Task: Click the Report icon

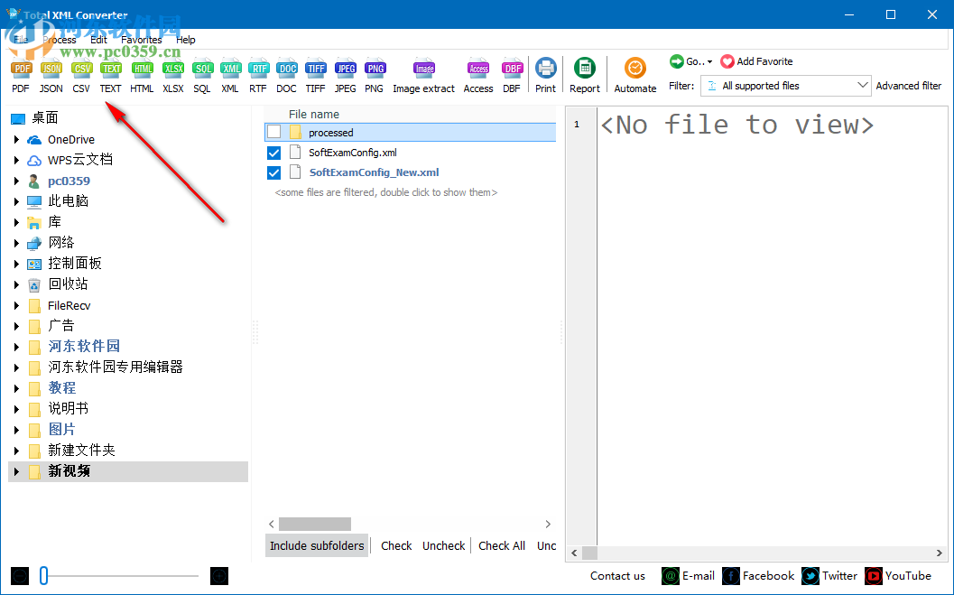Action: [x=584, y=74]
